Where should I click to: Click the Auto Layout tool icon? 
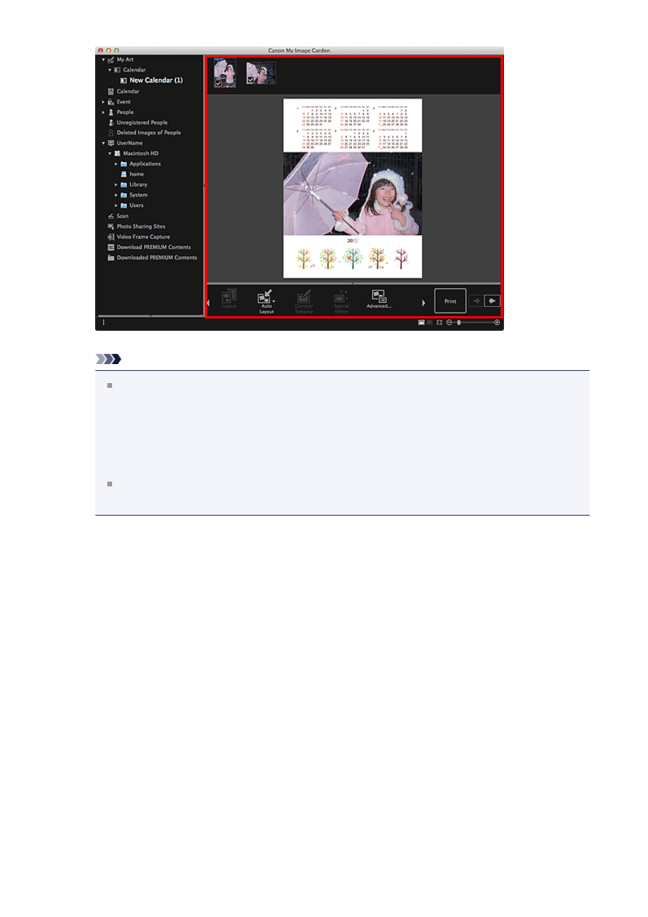(264, 296)
